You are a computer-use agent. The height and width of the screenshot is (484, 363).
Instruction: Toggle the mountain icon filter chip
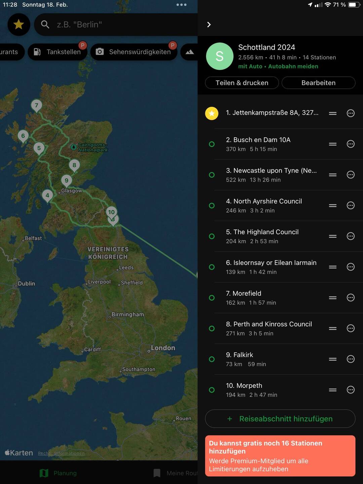(x=190, y=52)
